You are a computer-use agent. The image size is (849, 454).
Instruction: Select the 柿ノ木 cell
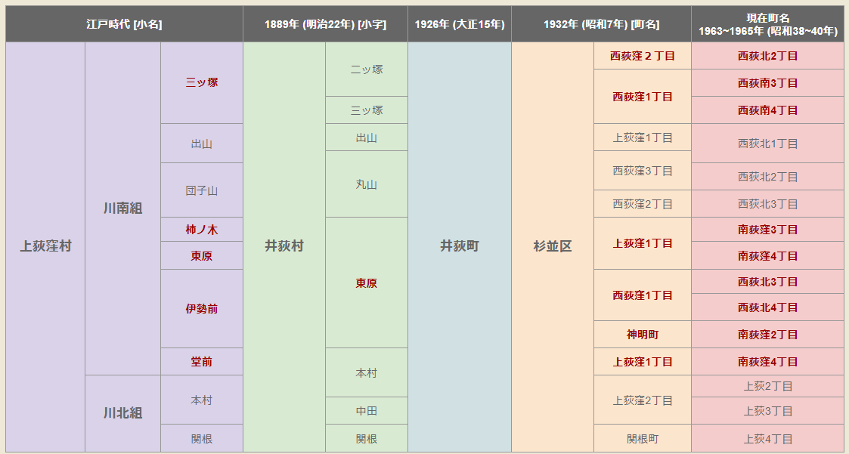[x=202, y=230]
